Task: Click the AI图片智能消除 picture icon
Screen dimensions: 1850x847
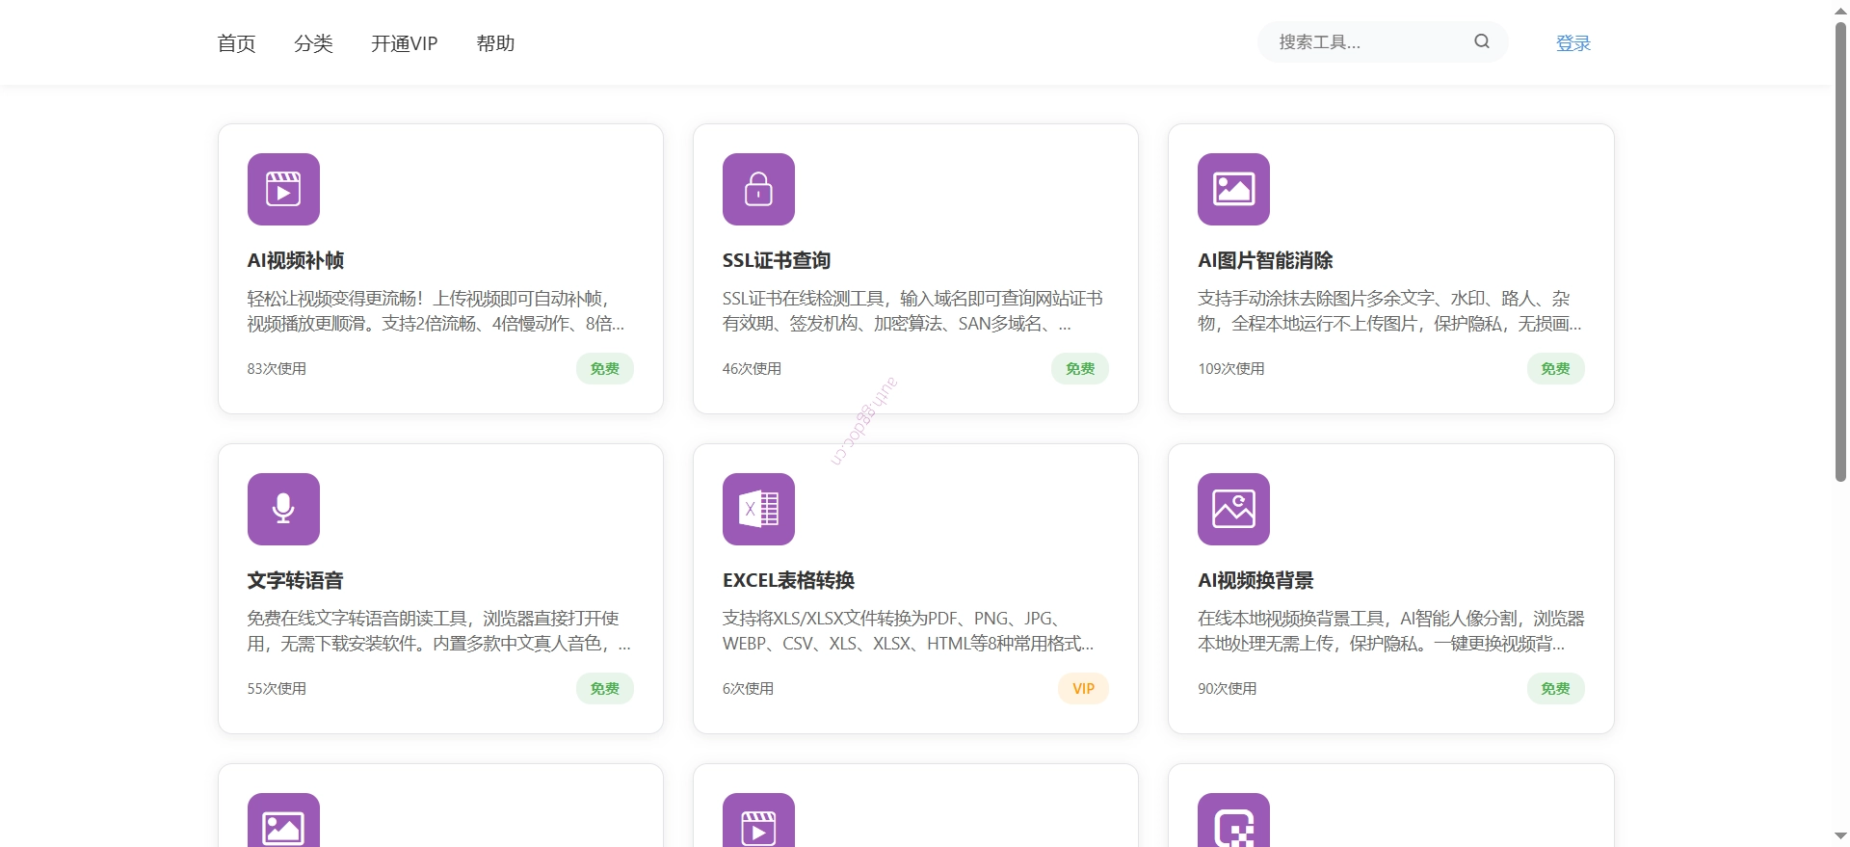Action: coord(1233,189)
